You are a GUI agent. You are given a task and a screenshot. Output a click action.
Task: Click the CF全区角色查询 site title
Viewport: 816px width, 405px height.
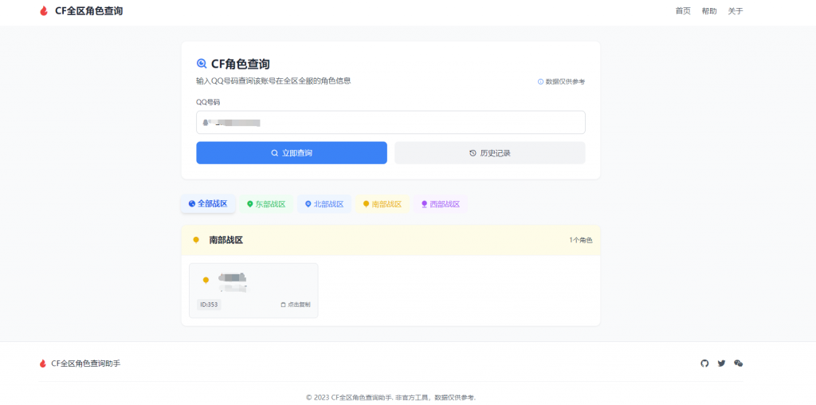tap(89, 11)
